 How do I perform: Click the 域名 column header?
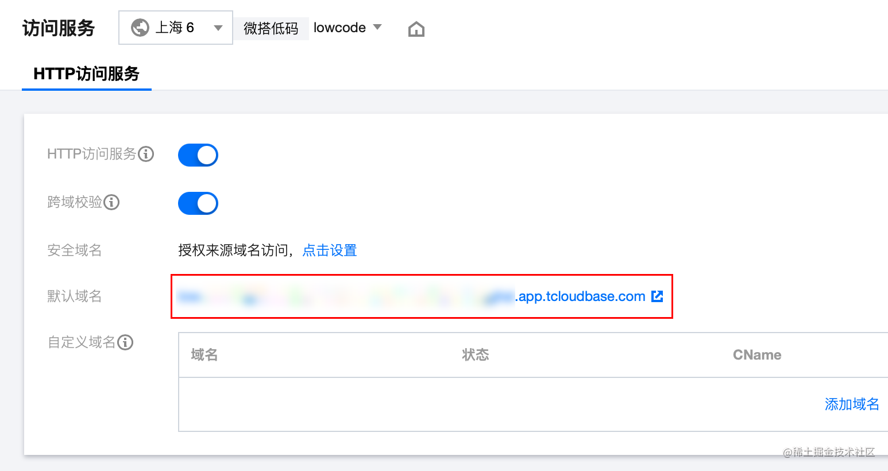(x=204, y=355)
